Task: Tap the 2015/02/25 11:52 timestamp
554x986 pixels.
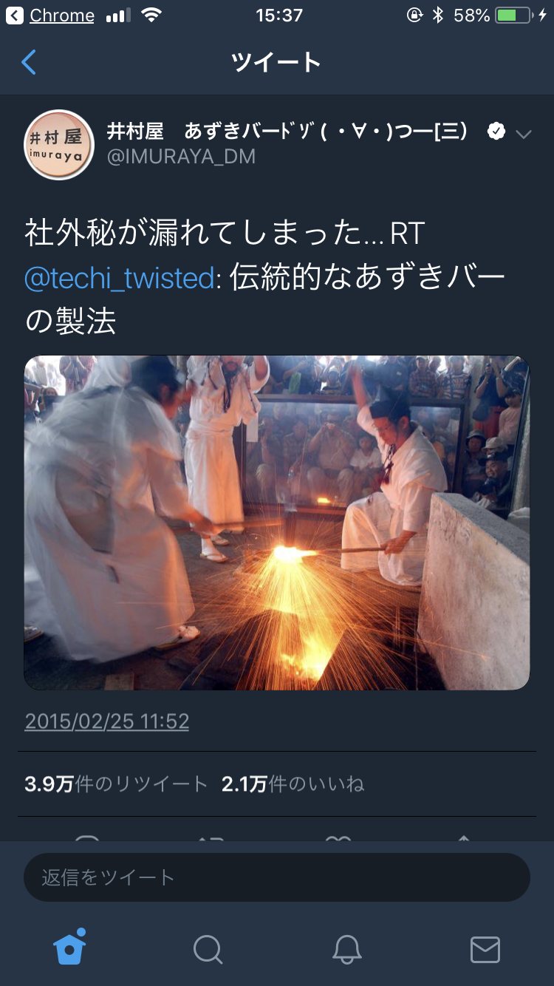Action: (x=107, y=721)
